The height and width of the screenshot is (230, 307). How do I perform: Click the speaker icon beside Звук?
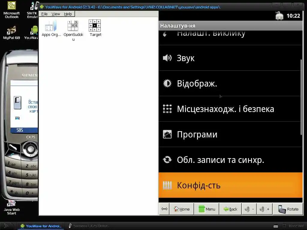point(167,58)
